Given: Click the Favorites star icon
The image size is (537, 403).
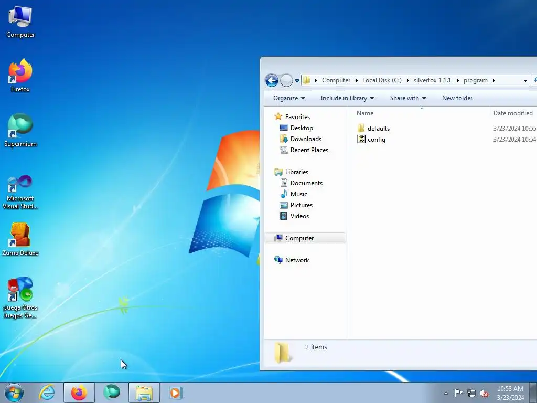Looking at the screenshot, I should (278, 116).
